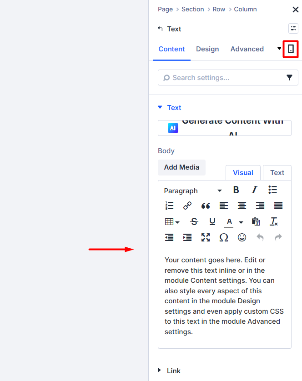Switch editor to Visual tab

tap(243, 173)
